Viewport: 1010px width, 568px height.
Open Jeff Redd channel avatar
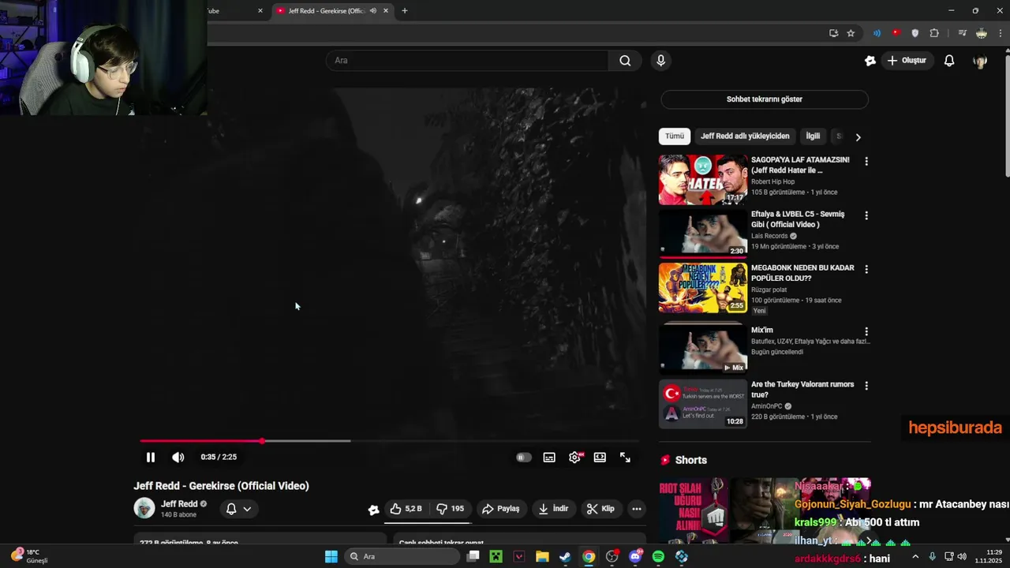click(144, 509)
